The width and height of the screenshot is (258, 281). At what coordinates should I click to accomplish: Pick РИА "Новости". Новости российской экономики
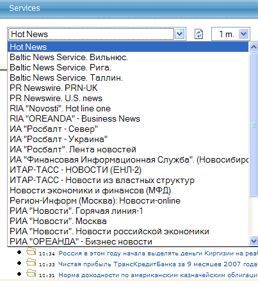128,231
